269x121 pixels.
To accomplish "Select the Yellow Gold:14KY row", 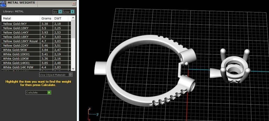I will [x=36, y=32].
